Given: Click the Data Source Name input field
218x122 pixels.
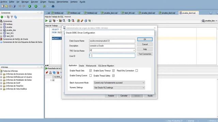Looking at the screenshot, I should [x=112, y=41].
